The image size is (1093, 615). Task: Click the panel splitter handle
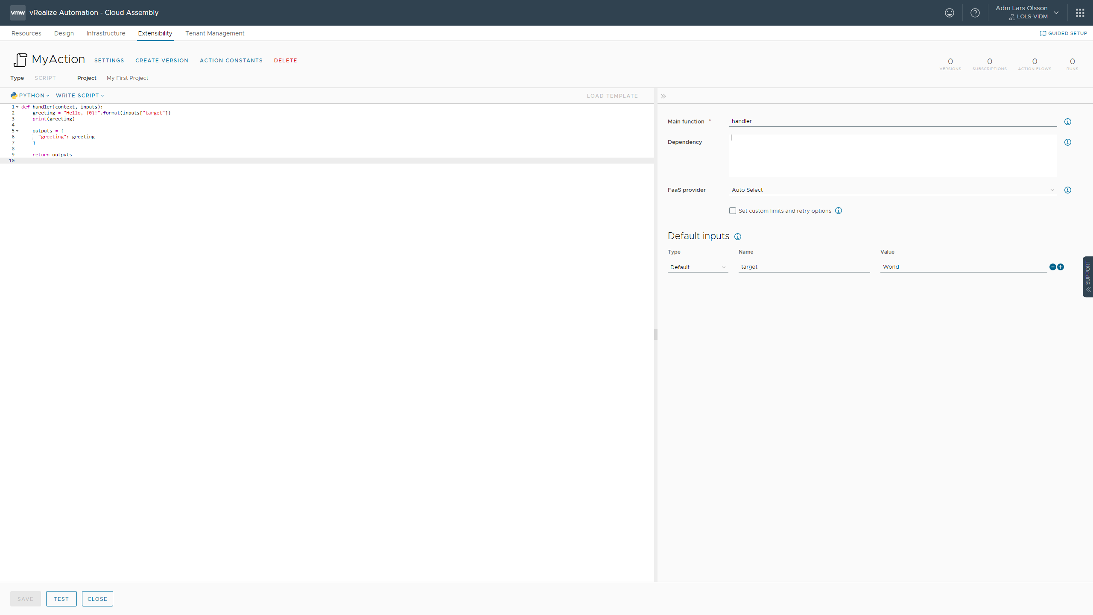[x=655, y=334]
